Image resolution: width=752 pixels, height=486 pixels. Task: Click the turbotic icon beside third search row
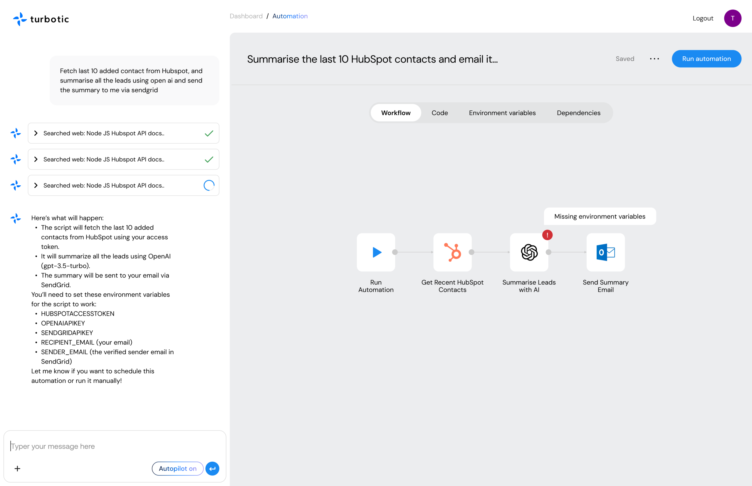click(x=16, y=185)
